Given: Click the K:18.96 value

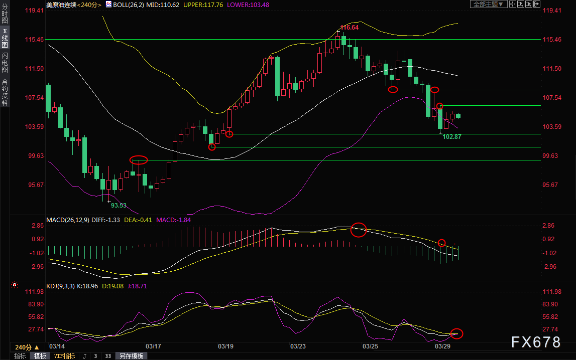Looking at the screenshot, I should (87, 286).
